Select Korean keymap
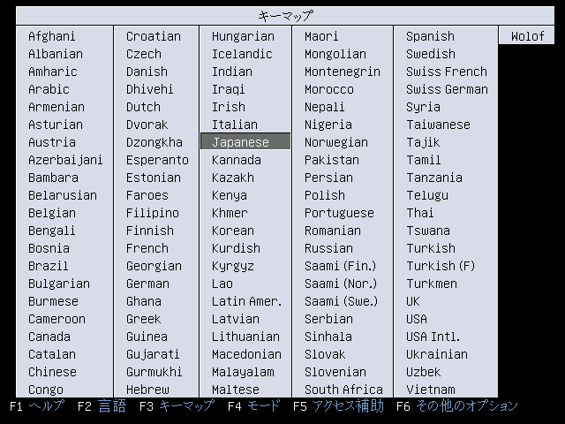565x424 pixels. point(233,231)
